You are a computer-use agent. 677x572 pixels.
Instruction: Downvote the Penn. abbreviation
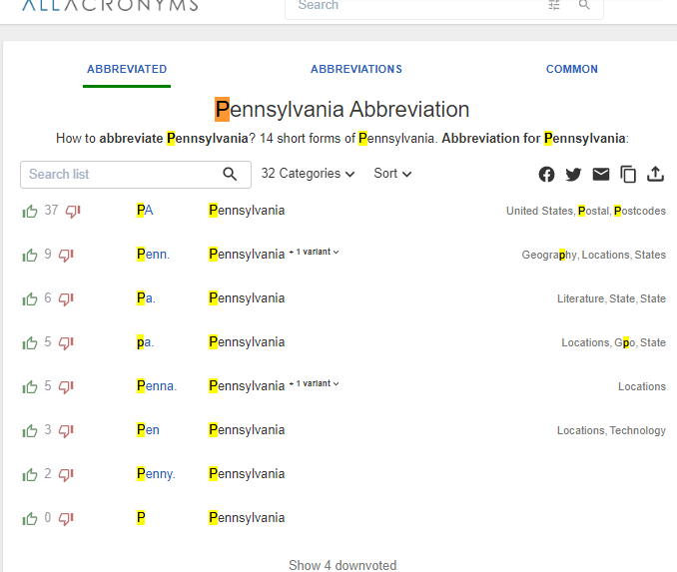tap(66, 256)
